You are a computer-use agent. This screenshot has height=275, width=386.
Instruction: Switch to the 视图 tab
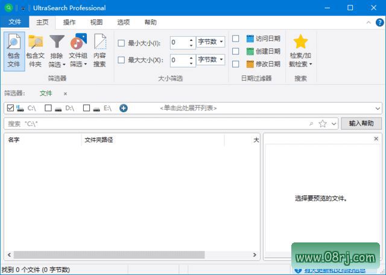(x=96, y=22)
